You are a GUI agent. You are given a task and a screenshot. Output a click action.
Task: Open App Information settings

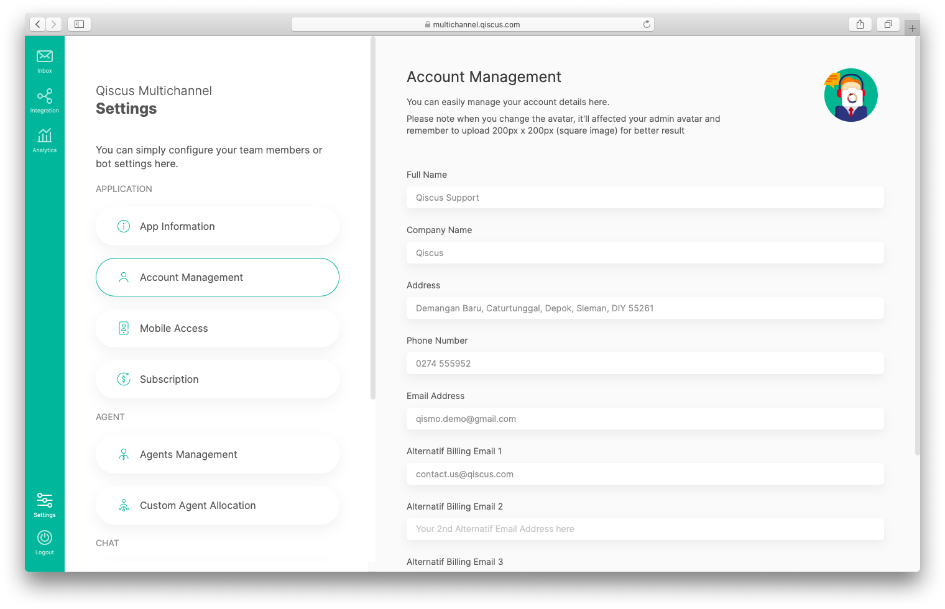point(218,226)
